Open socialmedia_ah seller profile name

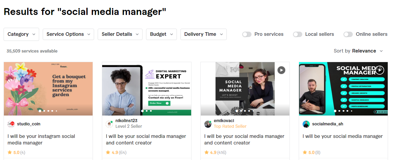[328, 124]
